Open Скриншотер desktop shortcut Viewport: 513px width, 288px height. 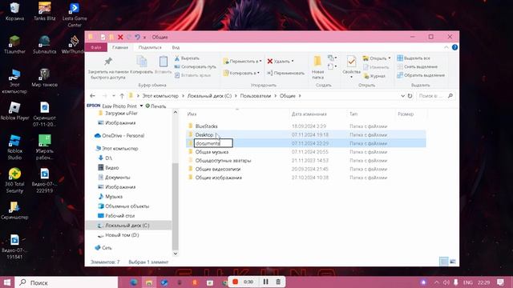tap(14, 210)
